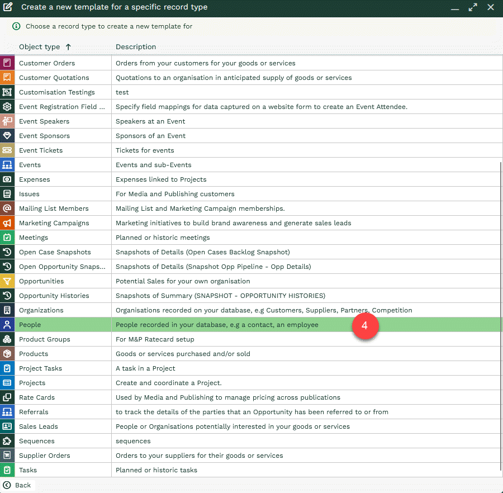This screenshot has height=493, width=503.
Task: Pick the Product Groups record type
Action: [x=251, y=339]
